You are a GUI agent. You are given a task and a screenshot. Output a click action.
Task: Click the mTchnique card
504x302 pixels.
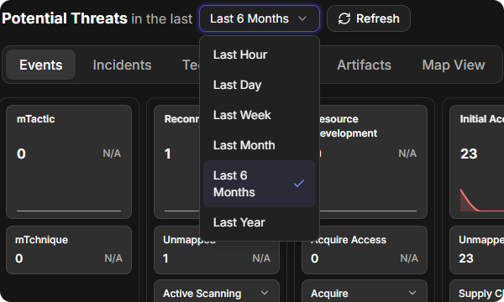coord(69,250)
